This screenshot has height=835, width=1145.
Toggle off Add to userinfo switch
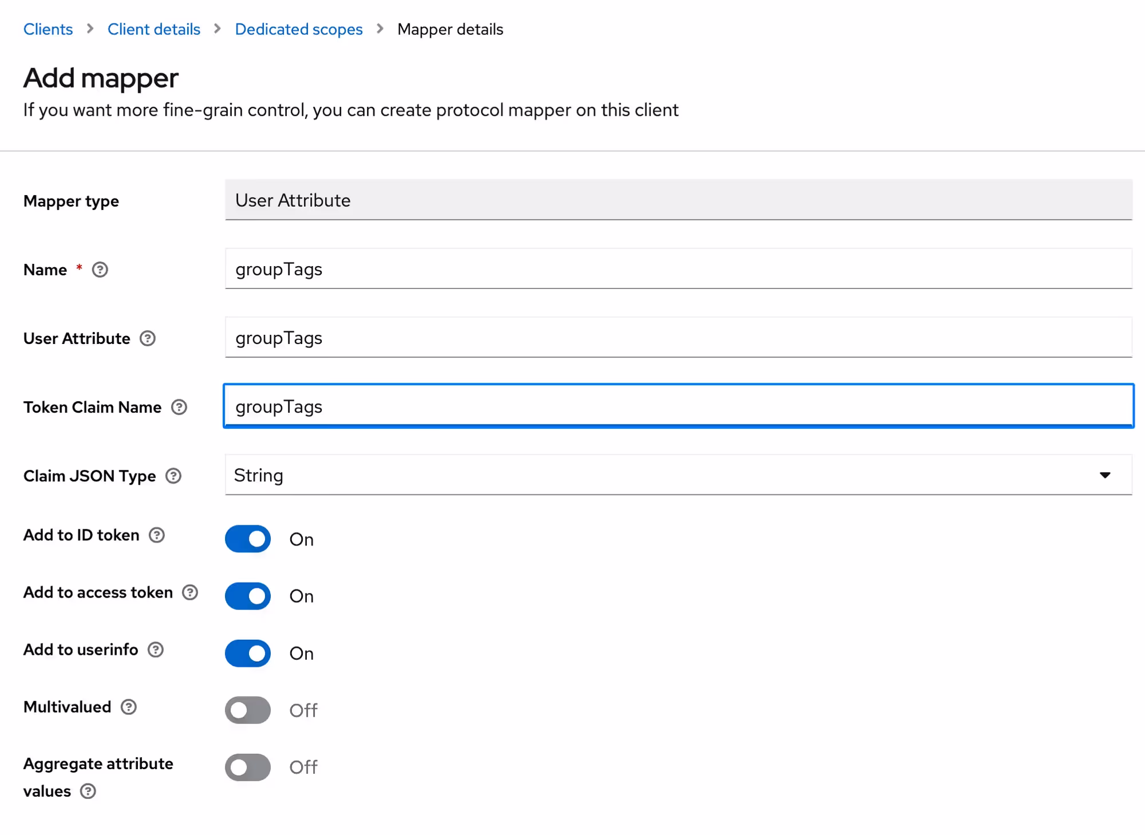[248, 653]
